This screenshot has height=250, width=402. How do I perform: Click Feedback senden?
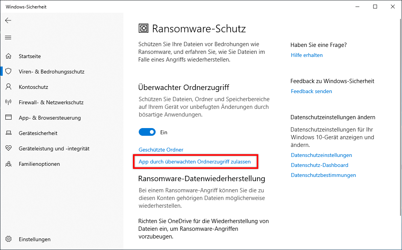click(311, 91)
